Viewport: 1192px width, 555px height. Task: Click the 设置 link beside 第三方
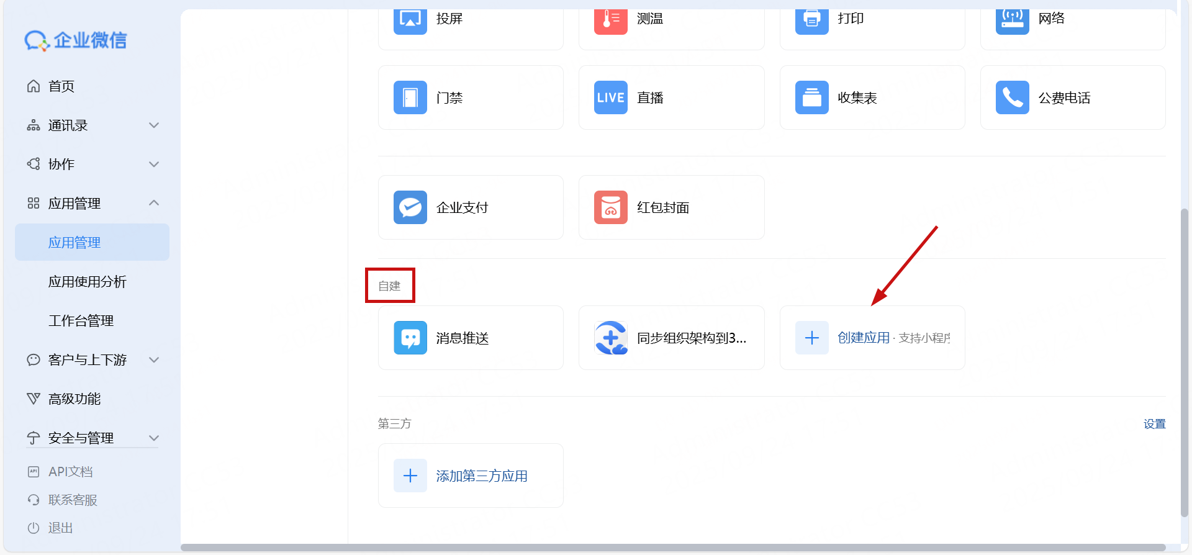(x=1154, y=424)
